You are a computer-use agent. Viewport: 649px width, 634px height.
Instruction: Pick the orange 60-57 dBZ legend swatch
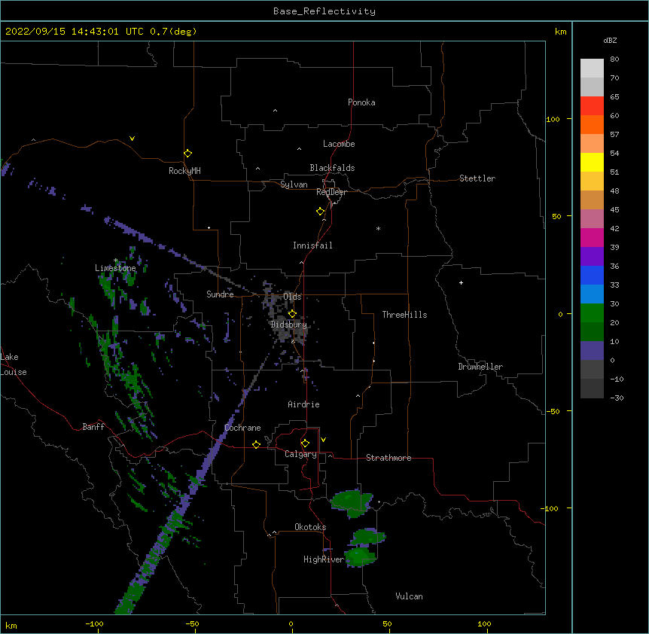coord(592,124)
